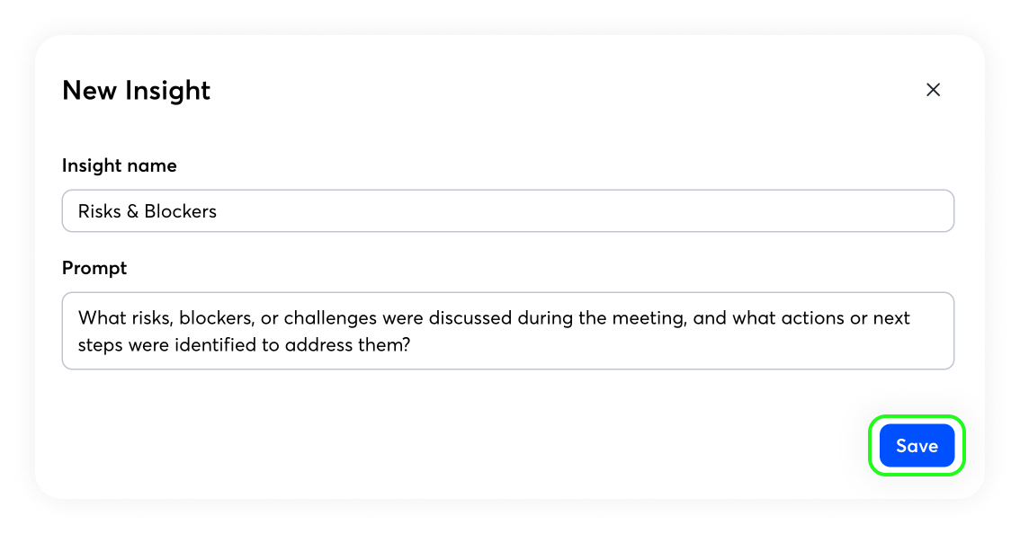Focus the Insight name input field

click(507, 211)
